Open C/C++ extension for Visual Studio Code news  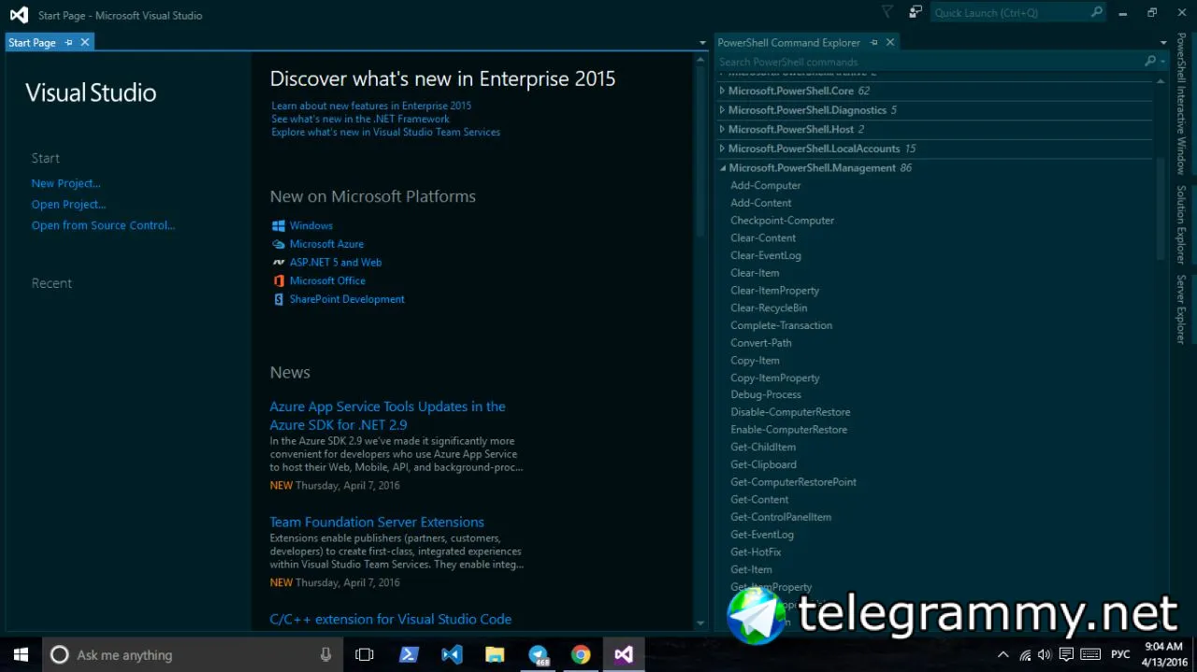[x=391, y=619]
